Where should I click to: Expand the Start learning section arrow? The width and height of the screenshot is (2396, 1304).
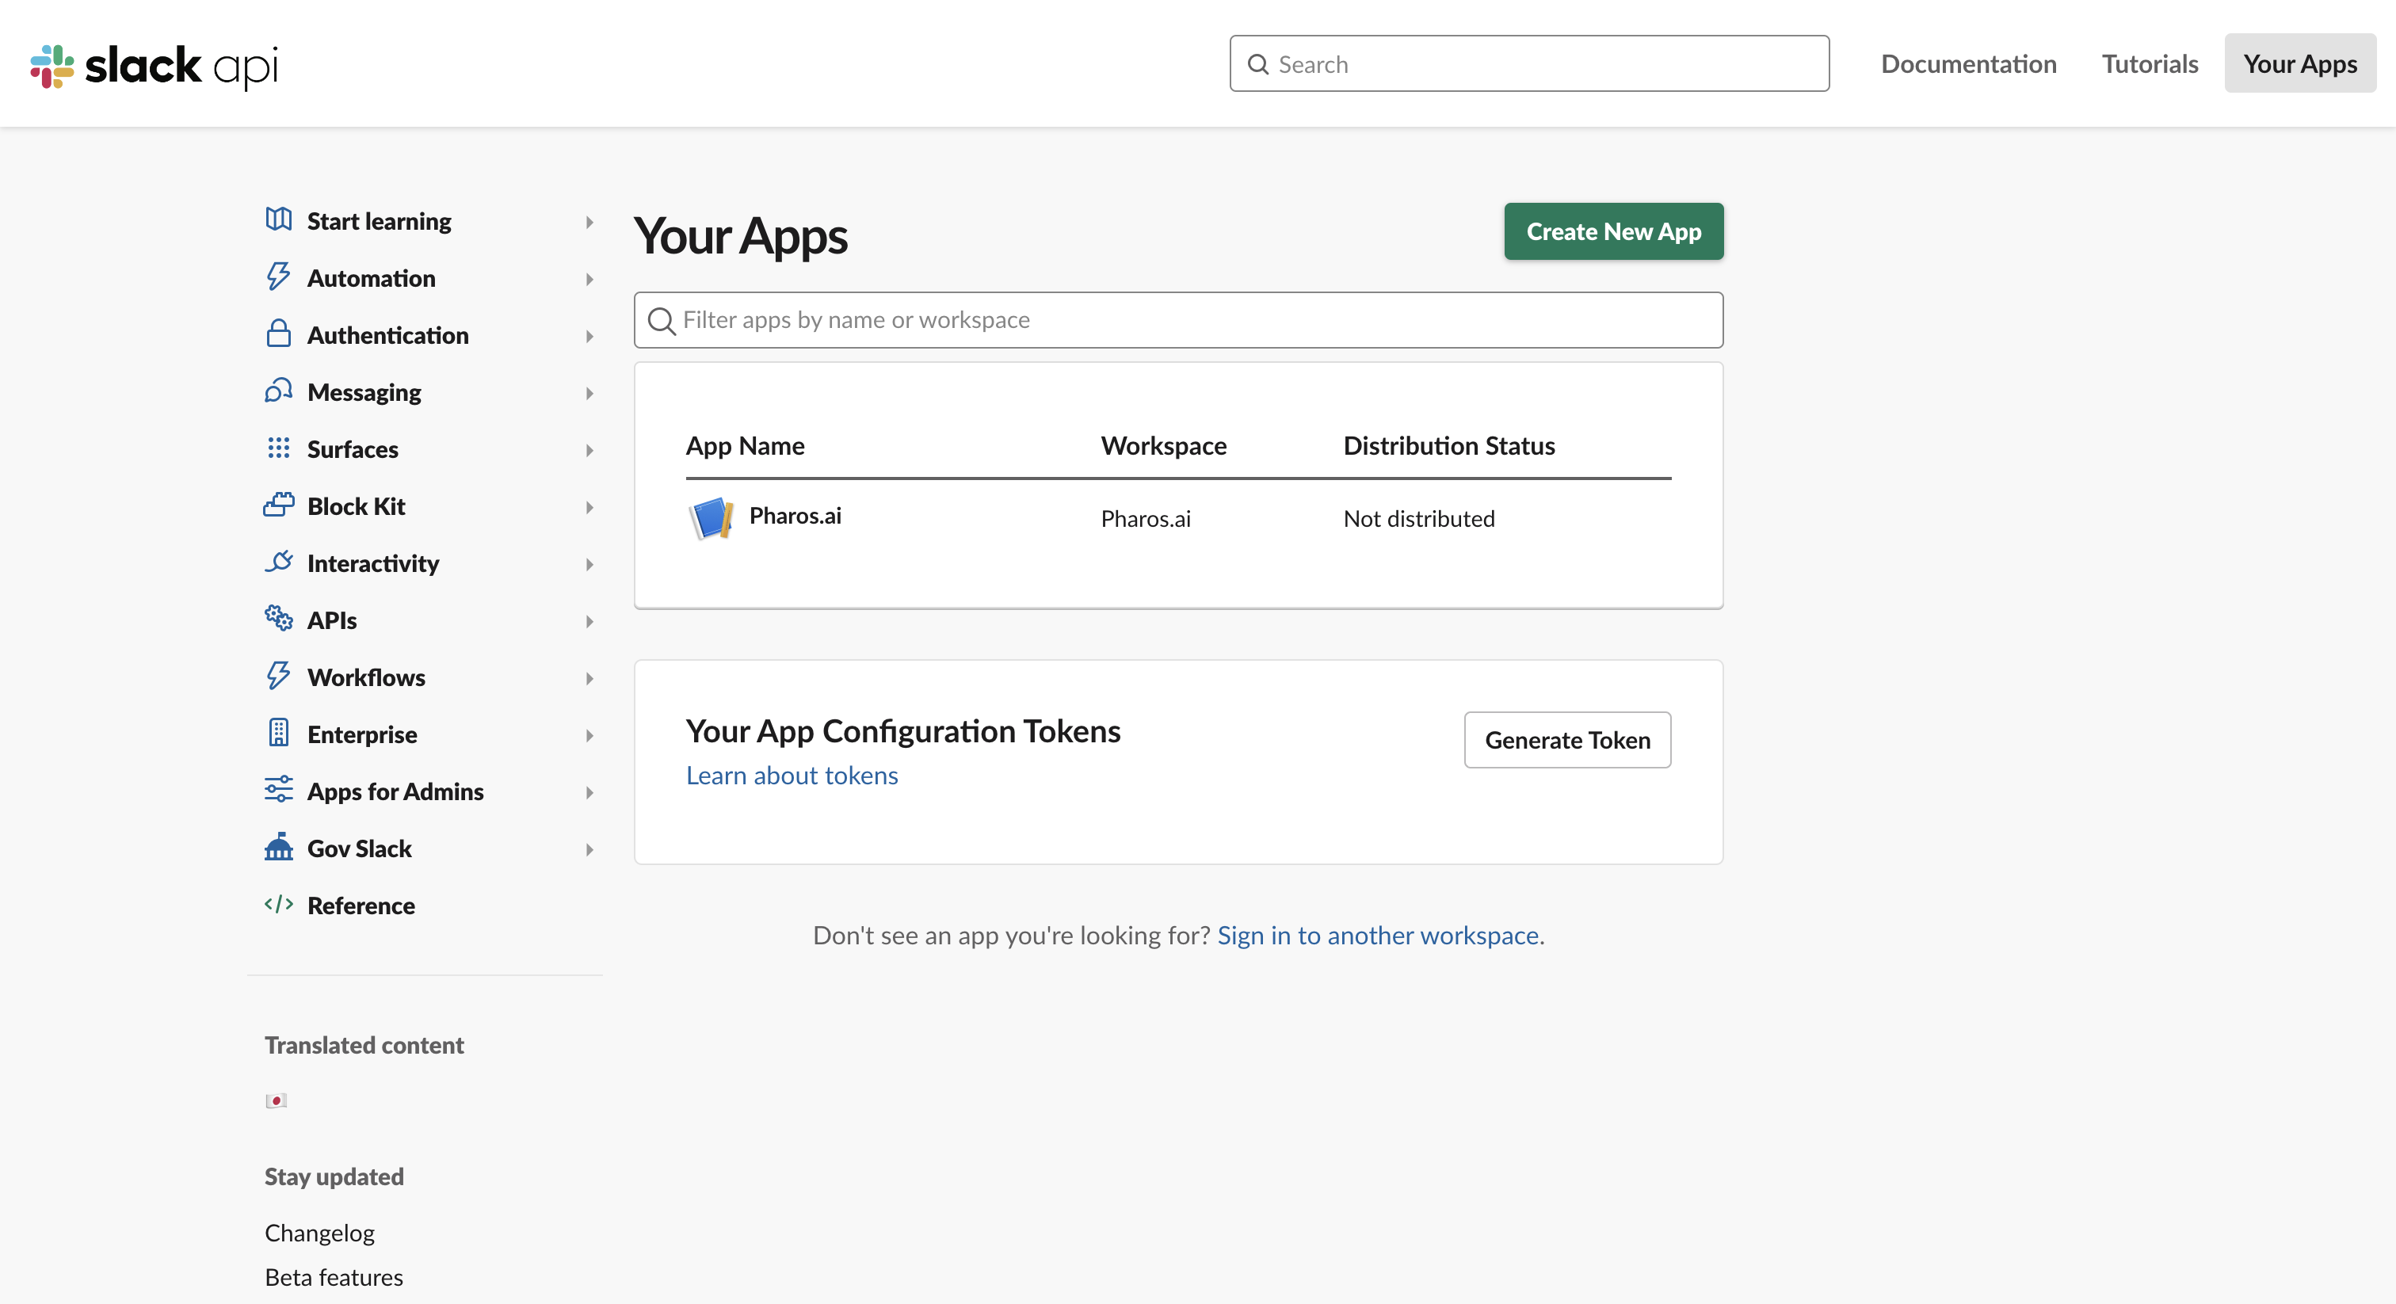coord(589,223)
